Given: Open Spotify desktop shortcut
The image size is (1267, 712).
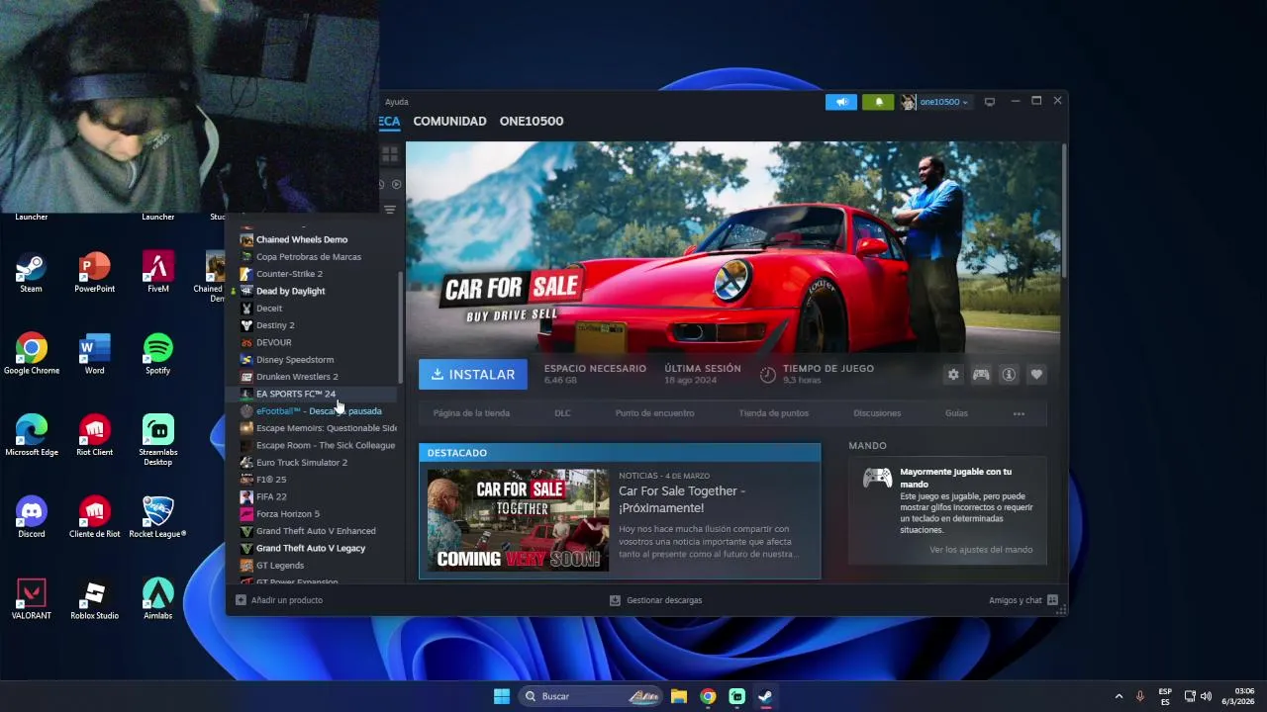Looking at the screenshot, I should tap(158, 353).
